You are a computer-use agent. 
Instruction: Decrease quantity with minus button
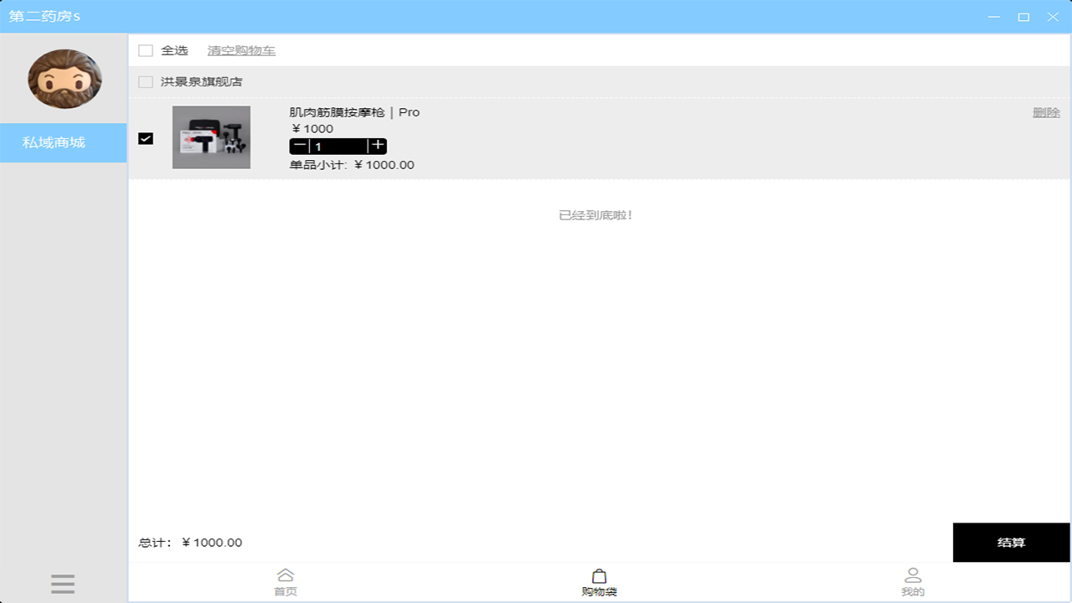(300, 146)
